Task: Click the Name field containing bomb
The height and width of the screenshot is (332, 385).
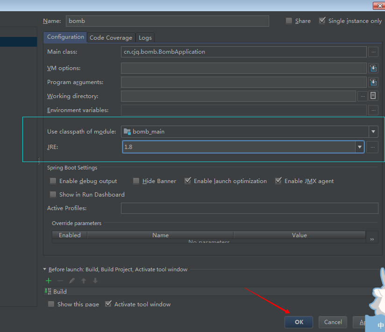Action: (x=167, y=21)
